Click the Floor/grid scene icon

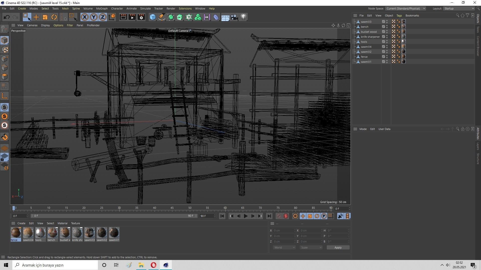225,17
